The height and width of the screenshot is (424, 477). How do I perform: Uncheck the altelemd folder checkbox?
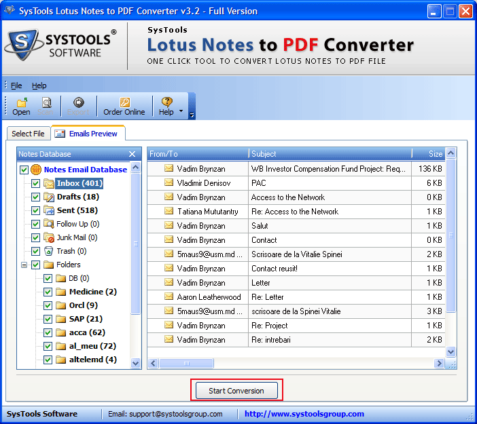[x=48, y=360]
